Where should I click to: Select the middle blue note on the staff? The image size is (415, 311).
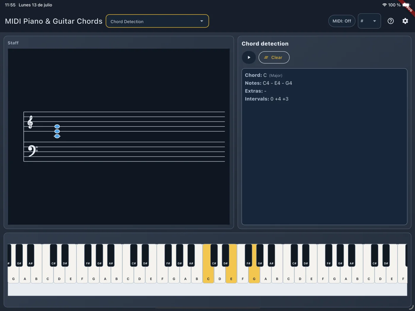pyautogui.click(x=57, y=131)
